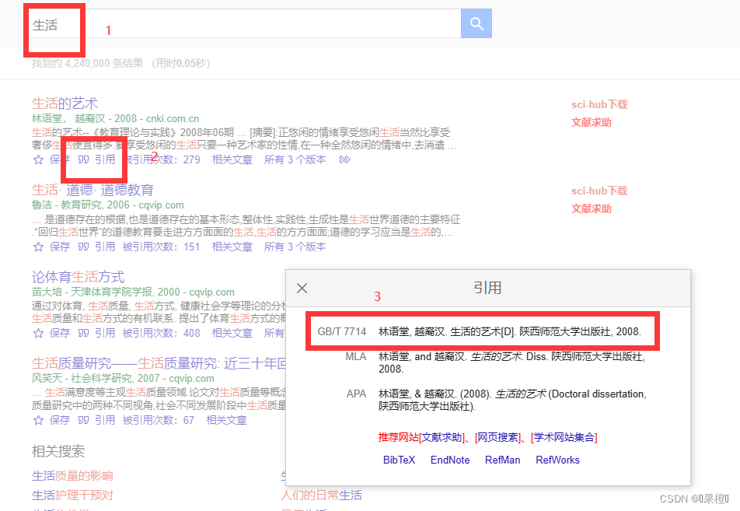This screenshot has height=511, width=740.
Task: Export citation to EndNote
Action: click(x=449, y=460)
